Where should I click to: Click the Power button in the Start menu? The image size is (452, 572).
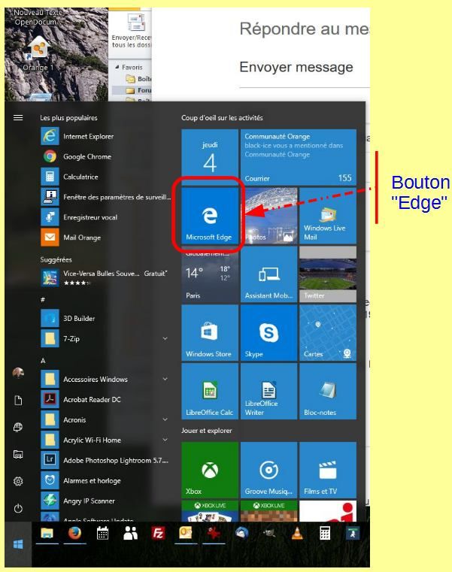pyautogui.click(x=18, y=508)
